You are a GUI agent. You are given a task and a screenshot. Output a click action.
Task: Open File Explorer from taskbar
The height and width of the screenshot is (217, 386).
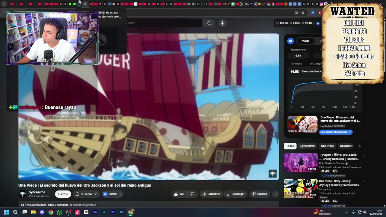33,212
